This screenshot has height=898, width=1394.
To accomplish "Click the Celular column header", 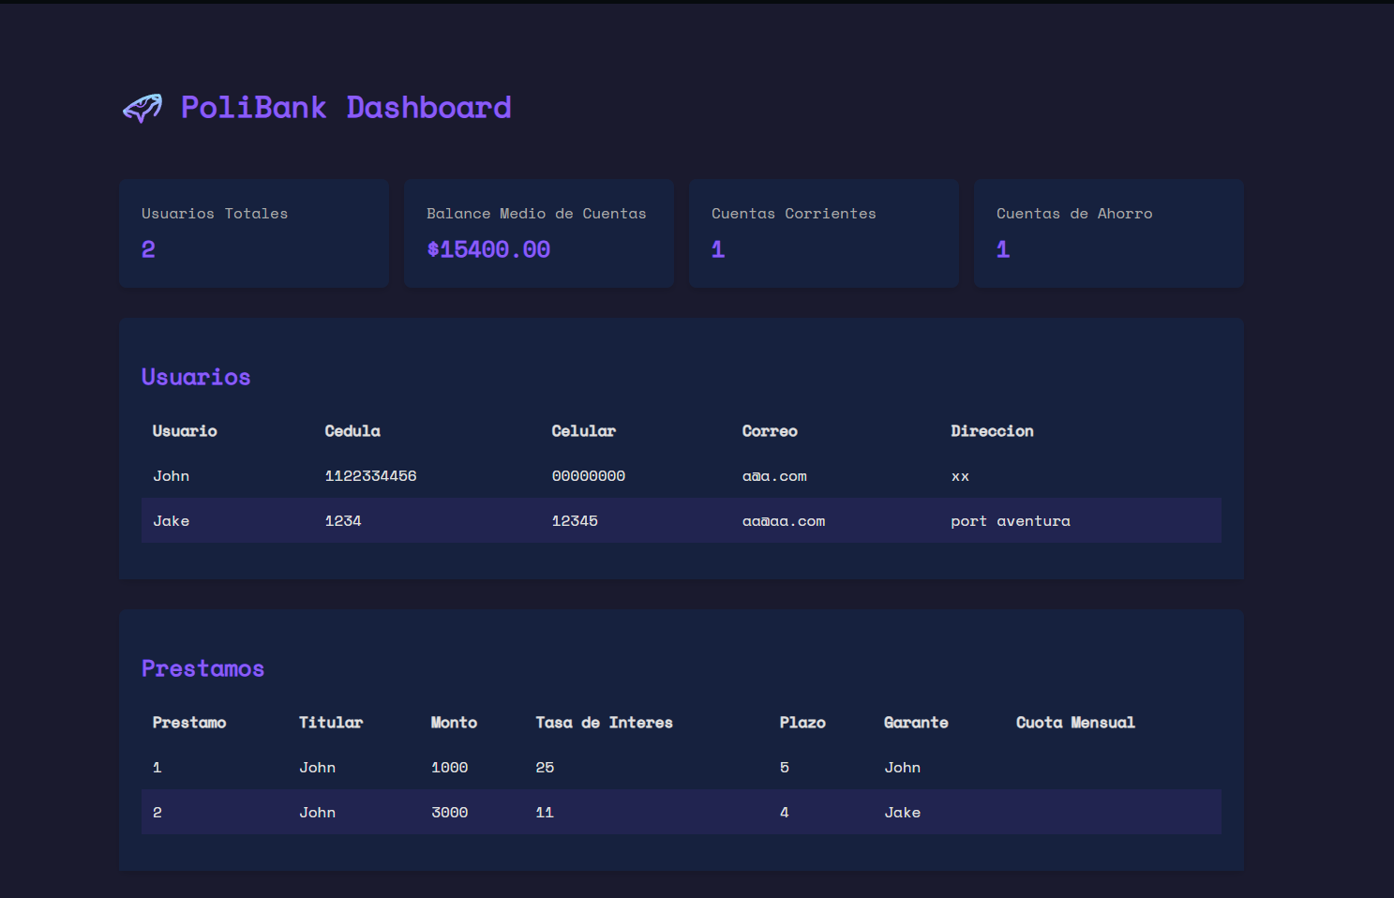I will click(583, 430).
